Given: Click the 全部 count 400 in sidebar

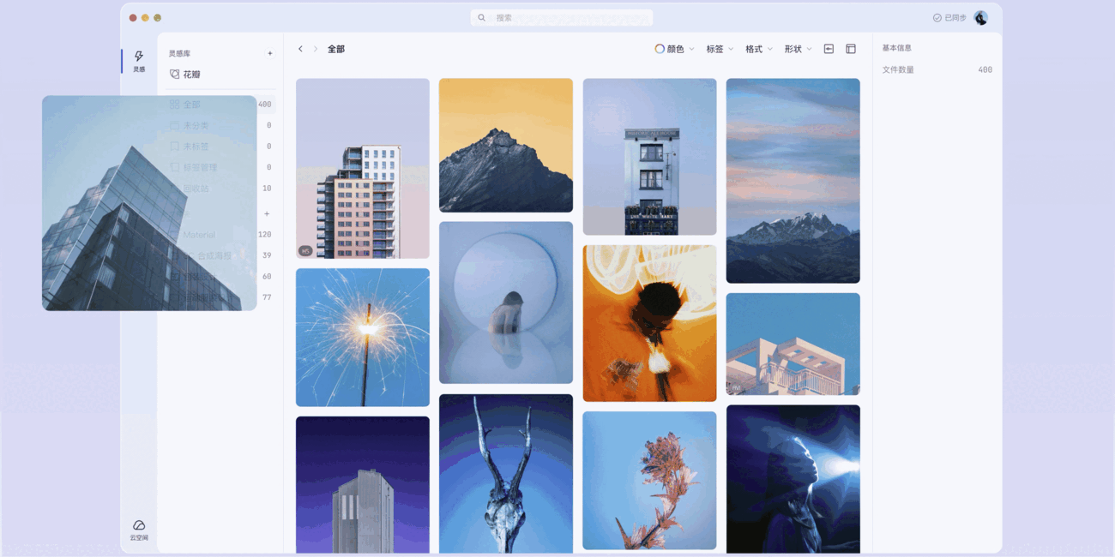Looking at the screenshot, I should 264,105.
